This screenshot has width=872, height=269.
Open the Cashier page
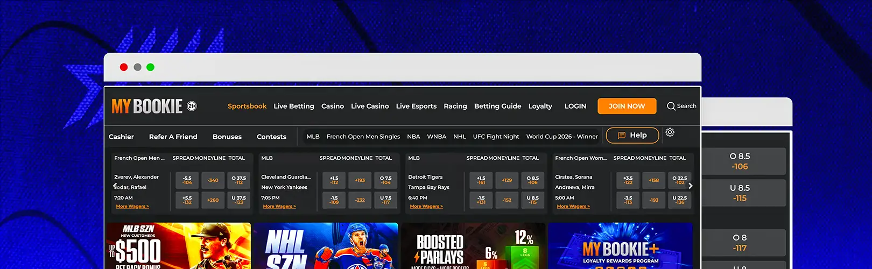[121, 137]
